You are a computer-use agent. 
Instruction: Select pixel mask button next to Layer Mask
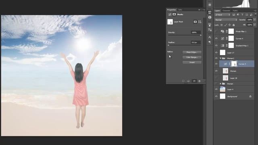coord(195,22)
